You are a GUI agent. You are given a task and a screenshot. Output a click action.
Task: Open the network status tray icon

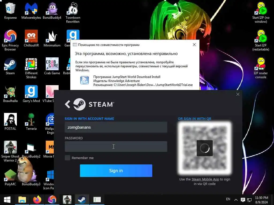tap(249, 200)
